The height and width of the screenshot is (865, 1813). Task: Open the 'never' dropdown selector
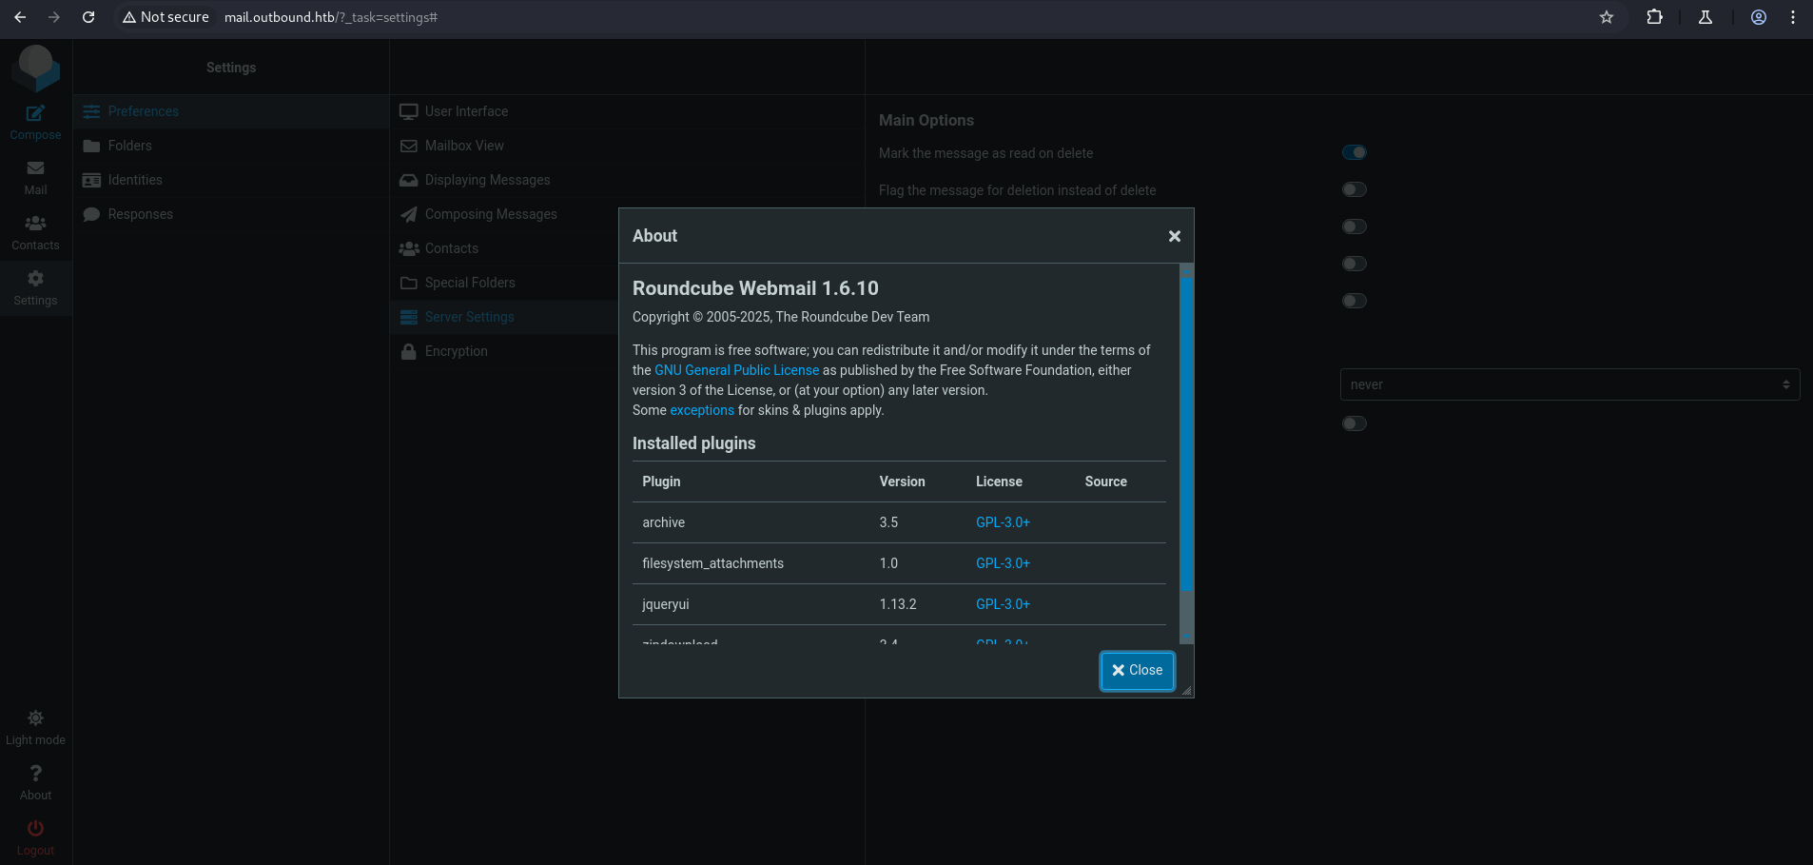(1569, 384)
